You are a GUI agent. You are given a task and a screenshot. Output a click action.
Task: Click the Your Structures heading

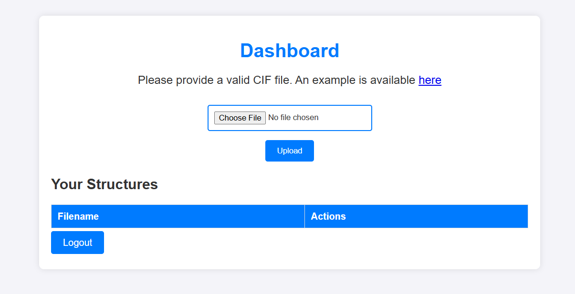(x=104, y=184)
